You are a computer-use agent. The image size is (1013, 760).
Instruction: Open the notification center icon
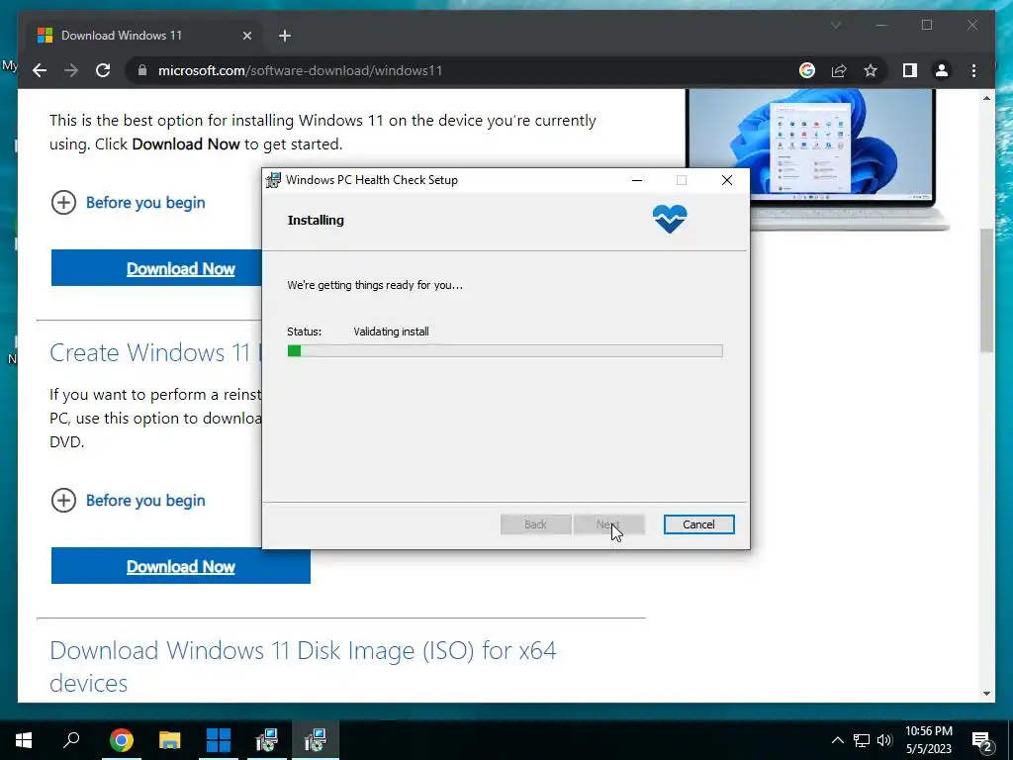(982, 740)
